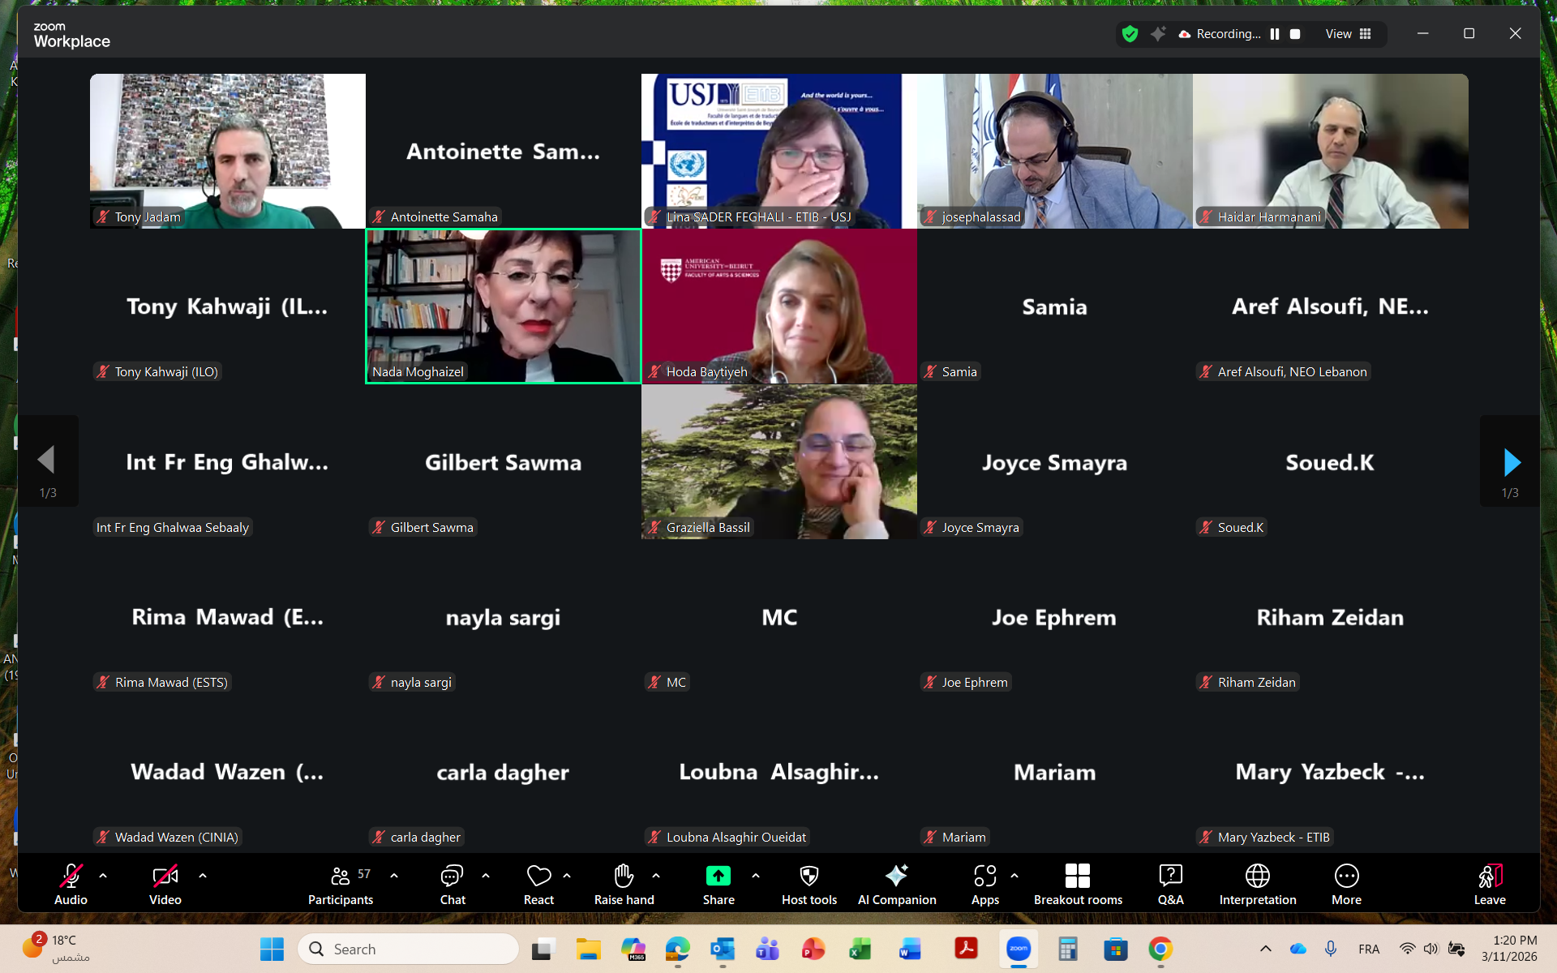The image size is (1557, 973).
Task: Select Nada Moghaizel's video tile
Action: (503, 306)
